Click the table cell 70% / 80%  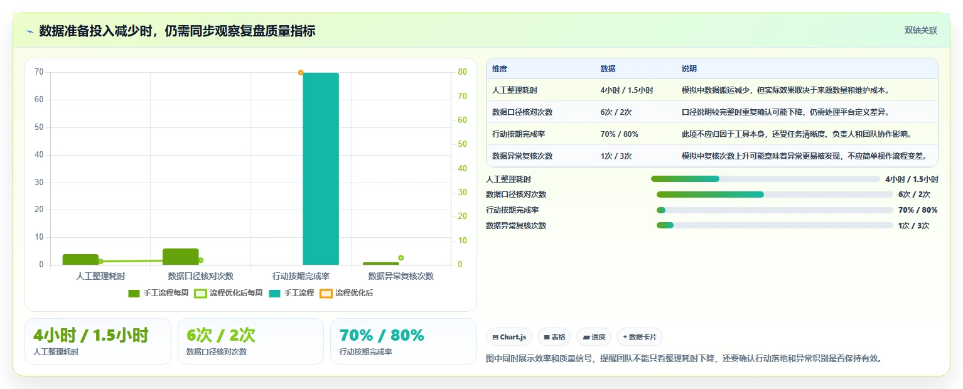619,134
